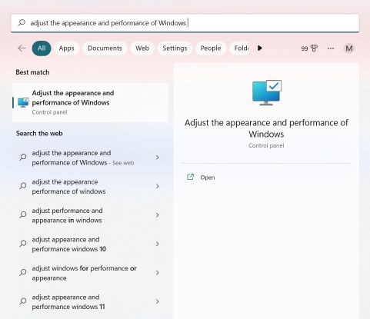370x319 pixels.
Task: Open the three-dot more options menu
Action: point(331,48)
